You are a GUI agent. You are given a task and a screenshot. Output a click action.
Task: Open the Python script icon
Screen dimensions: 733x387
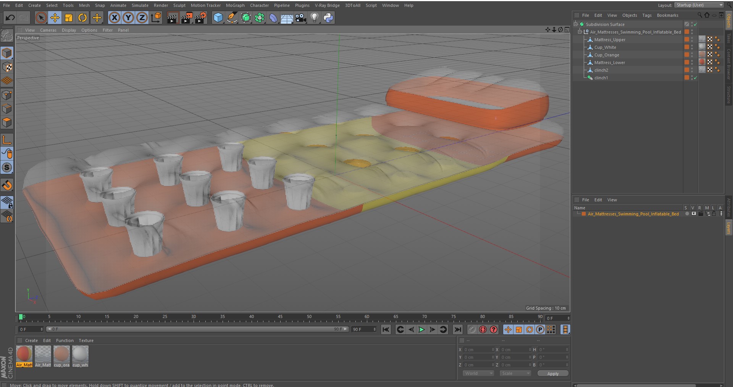(328, 18)
